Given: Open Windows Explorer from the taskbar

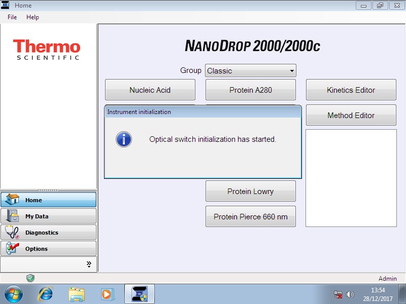Looking at the screenshot, I should tap(77, 294).
